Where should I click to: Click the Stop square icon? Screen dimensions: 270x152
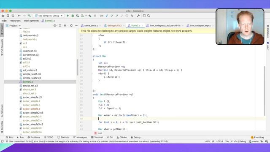[94, 16]
